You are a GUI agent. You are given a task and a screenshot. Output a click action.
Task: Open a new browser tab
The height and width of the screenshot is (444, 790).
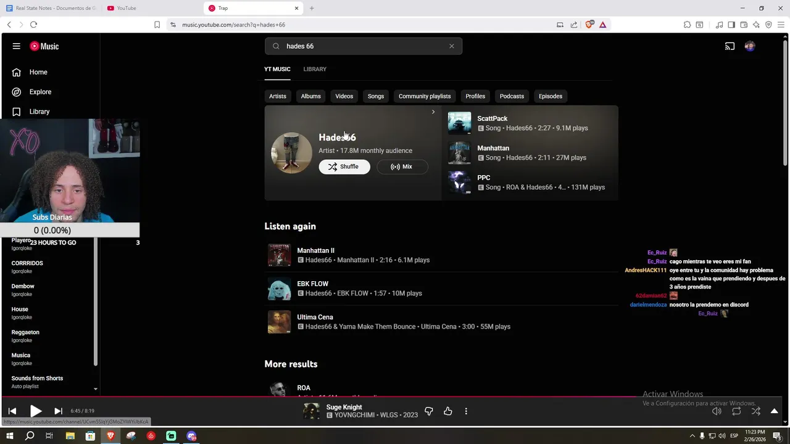pyautogui.click(x=312, y=8)
